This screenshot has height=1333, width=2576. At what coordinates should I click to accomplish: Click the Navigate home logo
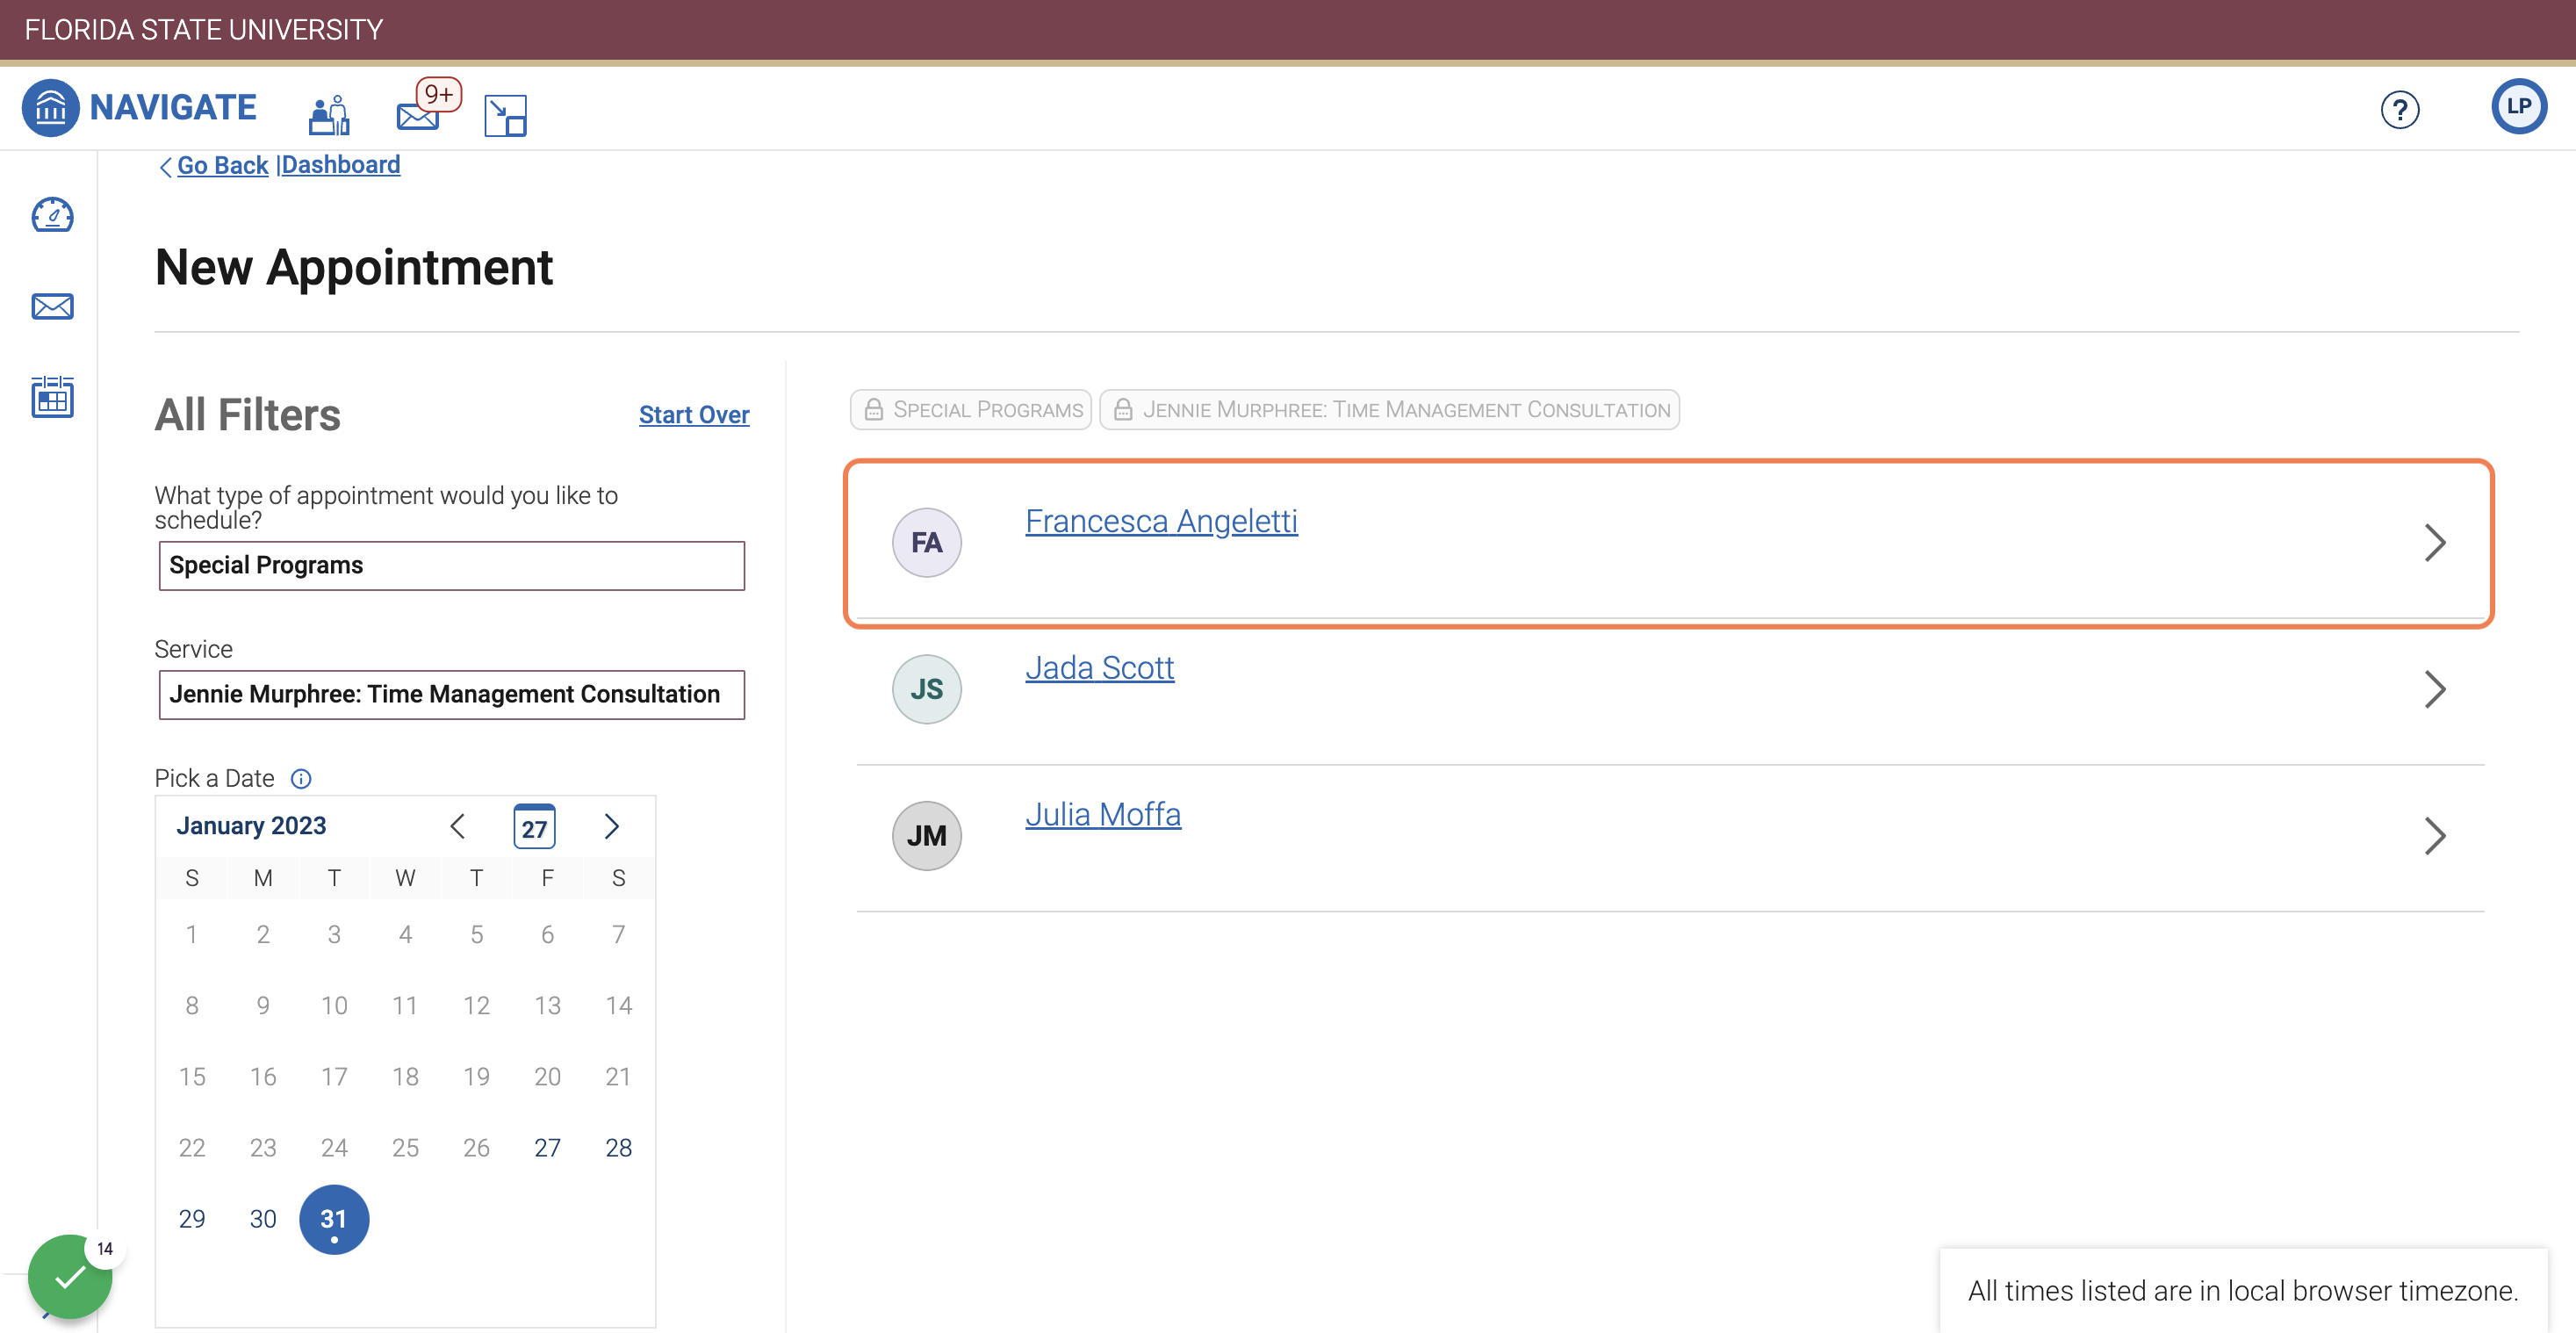point(140,107)
